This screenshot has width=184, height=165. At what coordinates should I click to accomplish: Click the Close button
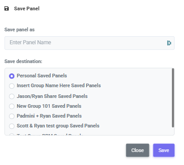click(x=137, y=150)
